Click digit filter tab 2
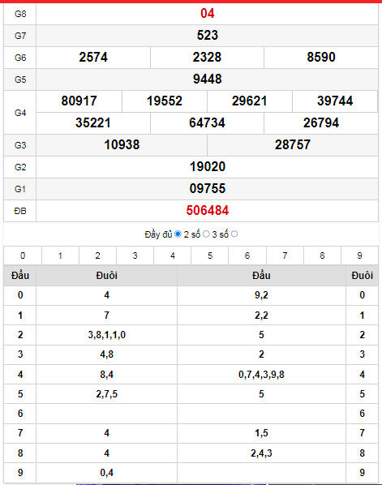This screenshot has height=485, width=382. pyautogui.click(x=98, y=255)
